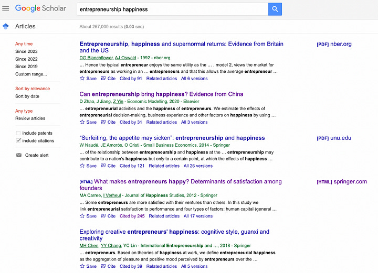378x273 pixels.
Task: Click star icon for Blanchflower supernormal returns result
Action: coord(82,78)
